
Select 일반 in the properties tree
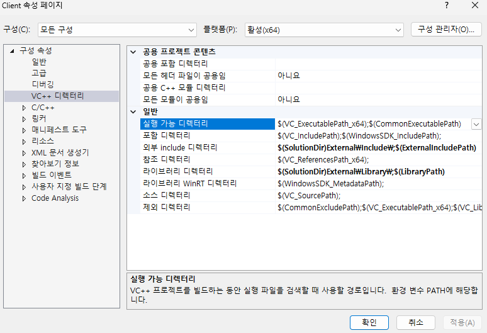39,62
